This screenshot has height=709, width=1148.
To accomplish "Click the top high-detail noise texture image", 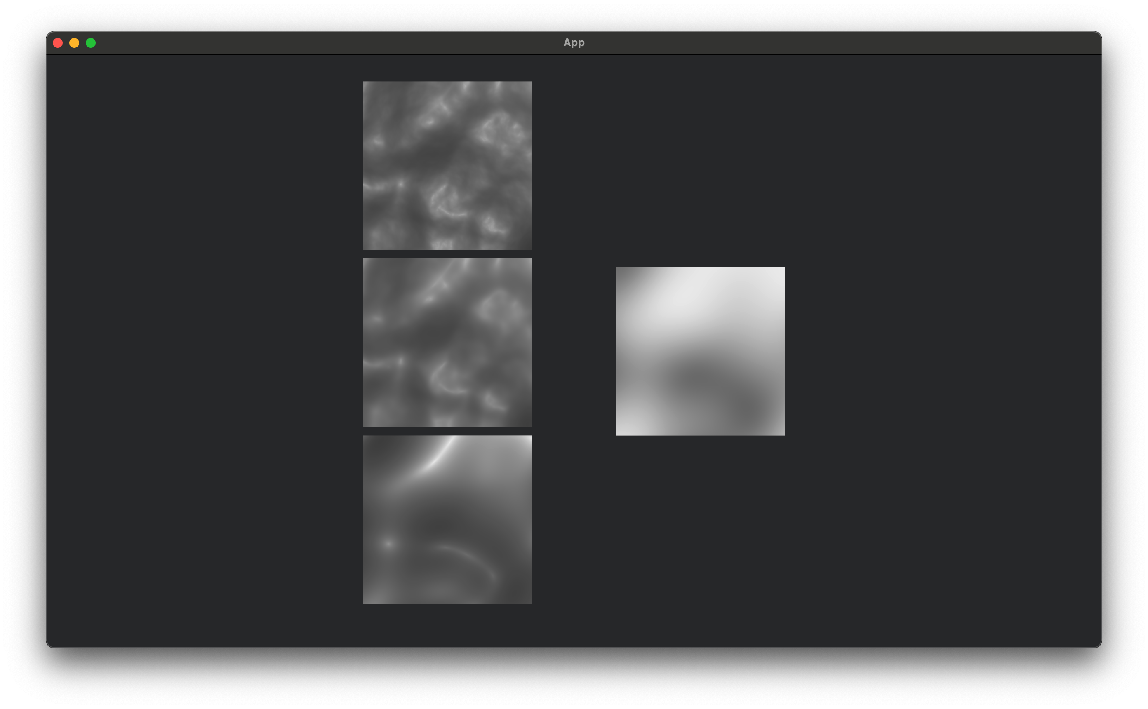I will [447, 165].
